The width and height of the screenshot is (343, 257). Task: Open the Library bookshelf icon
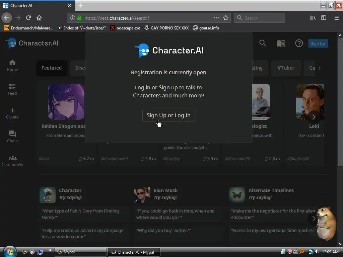(313, 18)
